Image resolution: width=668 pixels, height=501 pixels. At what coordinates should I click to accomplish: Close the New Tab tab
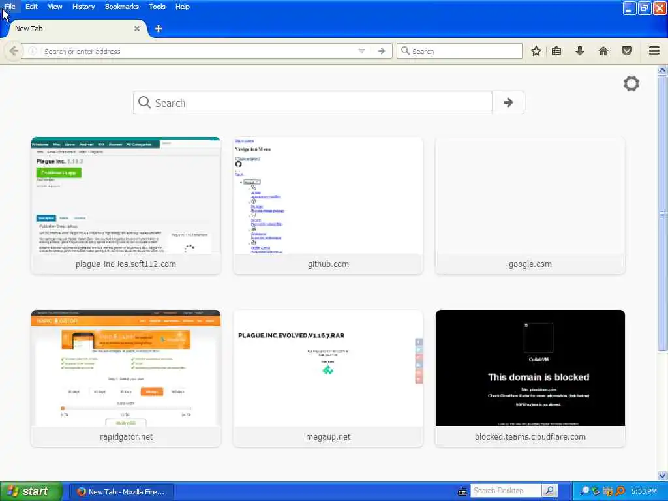pos(137,29)
